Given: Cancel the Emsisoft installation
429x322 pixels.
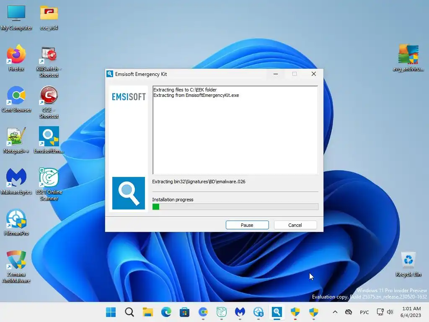Looking at the screenshot, I should coord(295,225).
